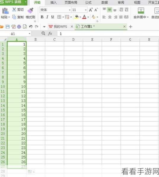
Task: Open the font color A swatch
Action: pyautogui.click(x=84, y=17)
